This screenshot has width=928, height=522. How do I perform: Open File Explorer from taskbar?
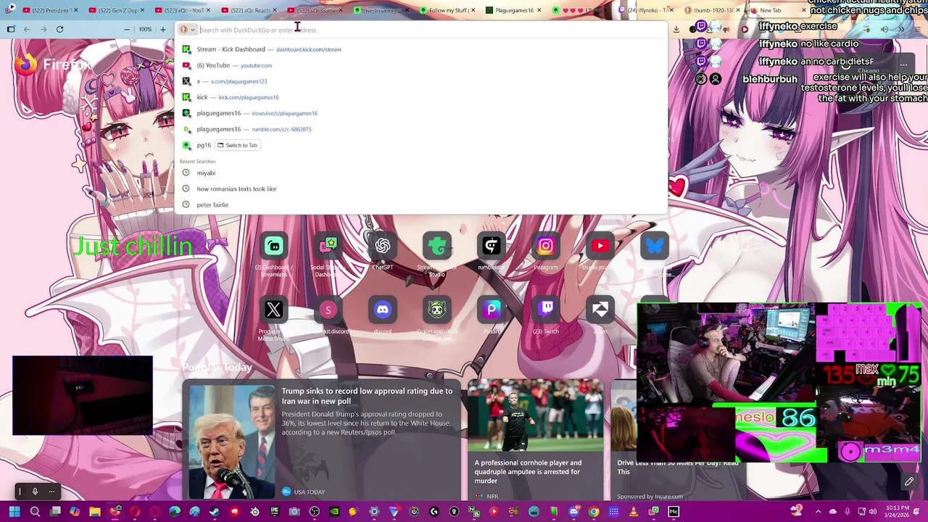(x=95, y=512)
